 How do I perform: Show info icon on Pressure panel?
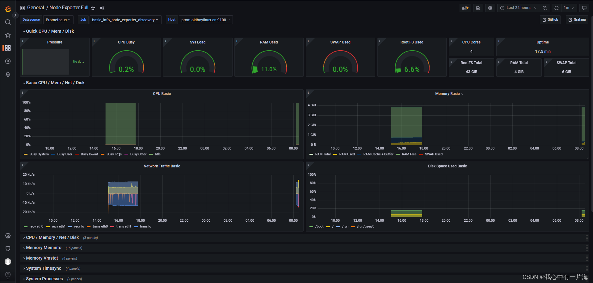point(23,41)
